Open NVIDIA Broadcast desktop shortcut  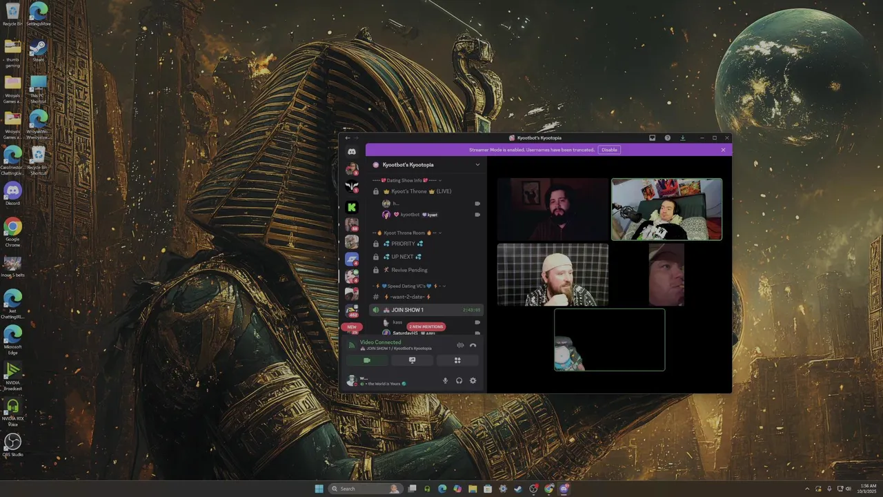pyautogui.click(x=12, y=376)
